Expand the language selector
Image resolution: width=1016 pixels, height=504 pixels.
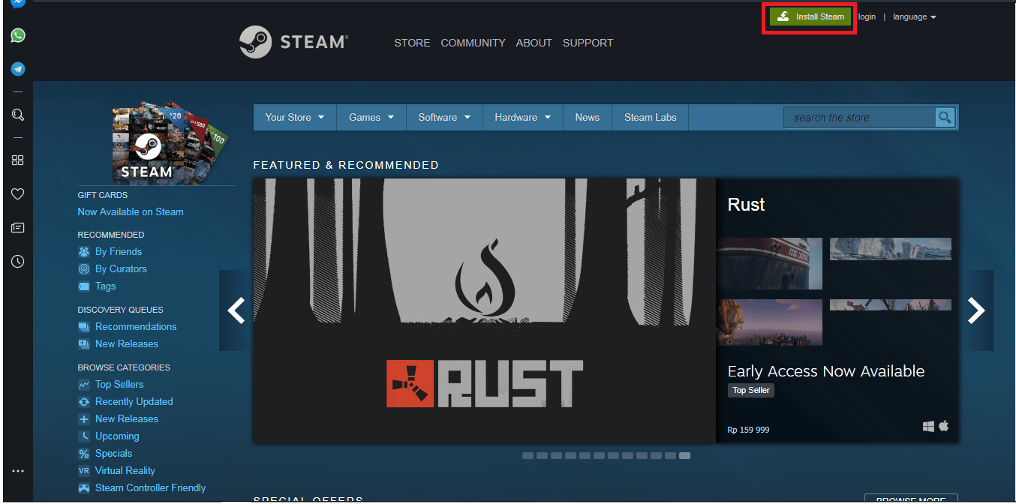pyautogui.click(x=914, y=16)
